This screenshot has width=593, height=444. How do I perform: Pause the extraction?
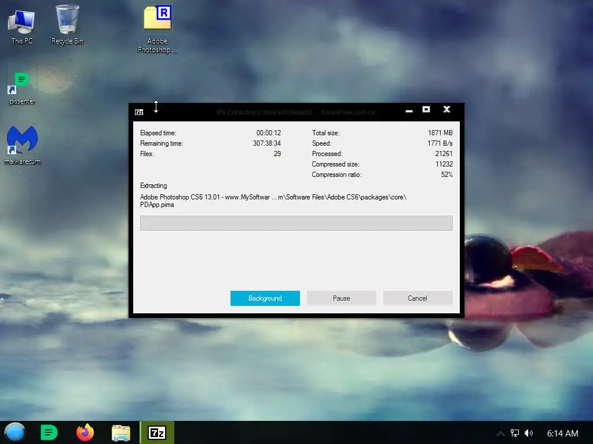(x=342, y=298)
